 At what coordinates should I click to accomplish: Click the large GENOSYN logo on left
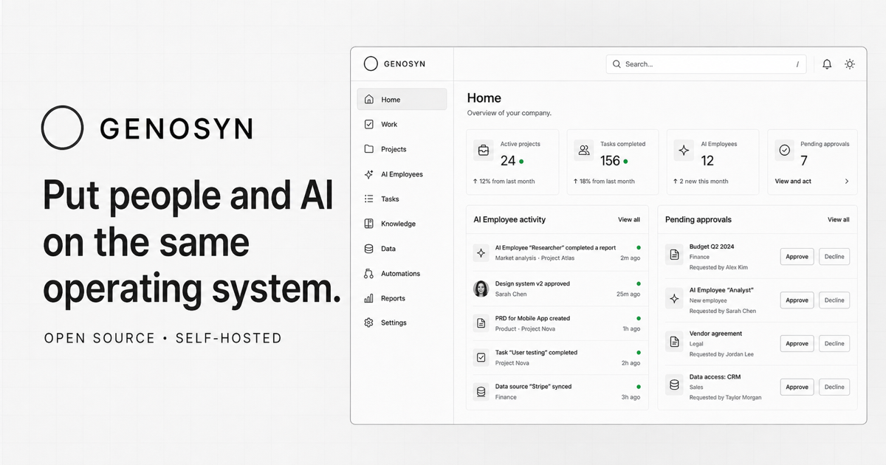pos(147,128)
